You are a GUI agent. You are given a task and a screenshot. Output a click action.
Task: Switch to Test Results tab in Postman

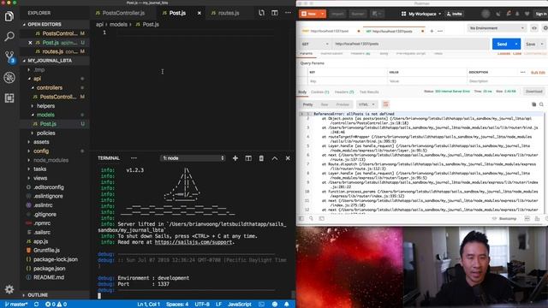[369, 92]
